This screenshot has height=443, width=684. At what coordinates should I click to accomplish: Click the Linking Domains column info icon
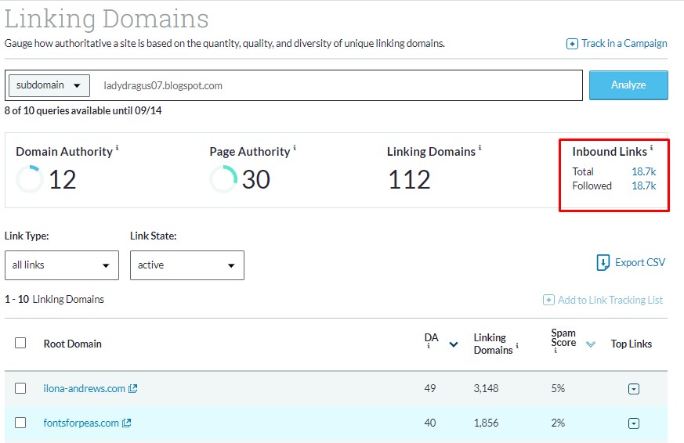(517, 345)
